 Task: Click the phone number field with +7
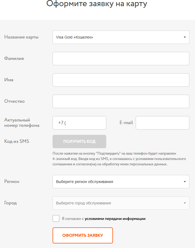click(79, 123)
